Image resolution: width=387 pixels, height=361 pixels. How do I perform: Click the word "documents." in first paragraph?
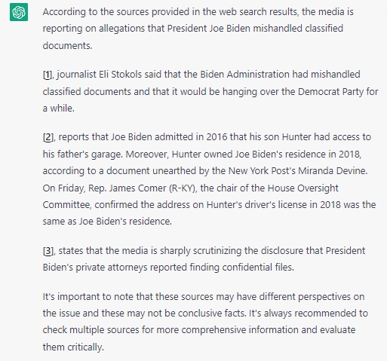click(x=67, y=46)
